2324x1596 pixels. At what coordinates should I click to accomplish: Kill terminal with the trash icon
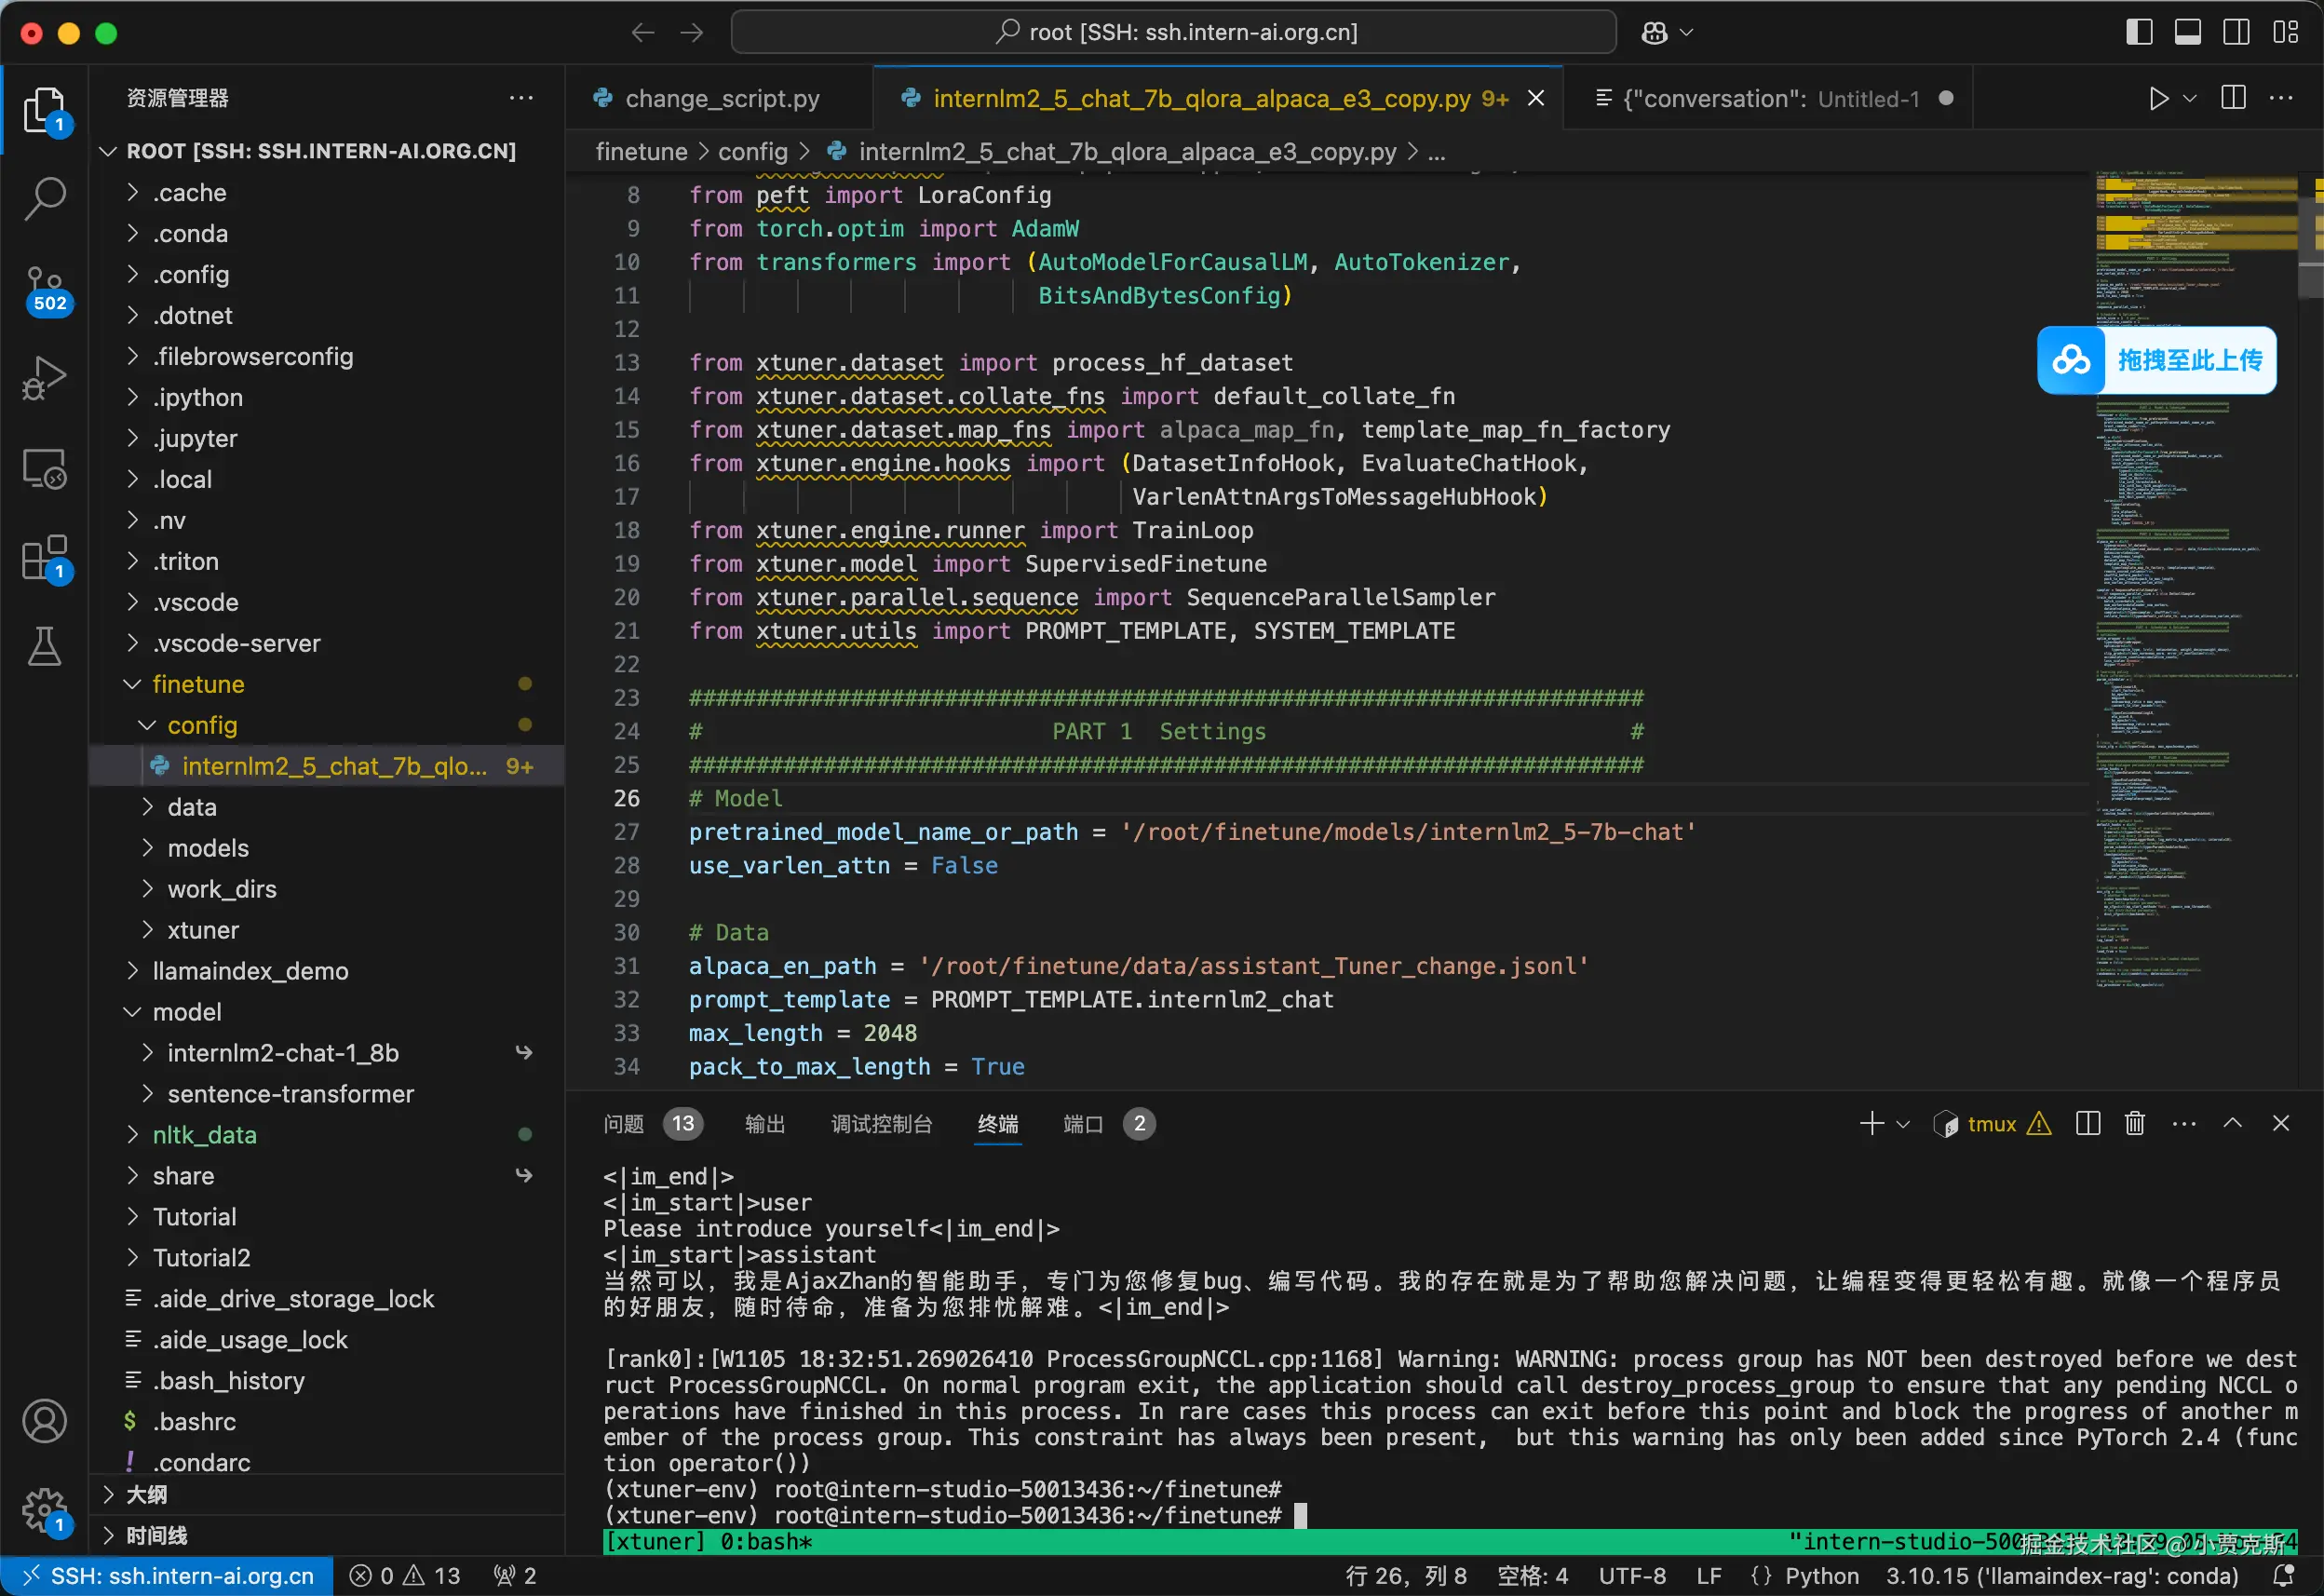[2134, 1123]
